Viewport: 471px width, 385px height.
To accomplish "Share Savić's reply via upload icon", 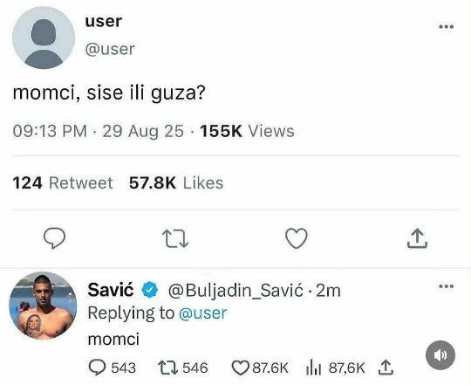I will coord(386,368).
